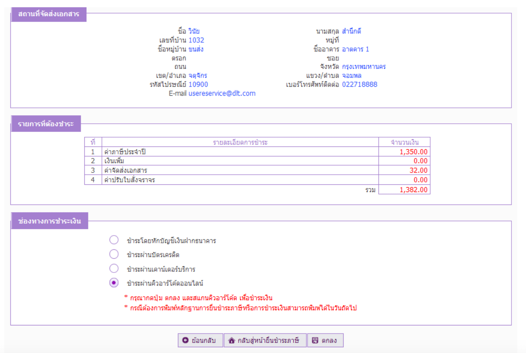
Task: Click the ช่องทางการชำระเงิน section header
Action: tap(49, 221)
